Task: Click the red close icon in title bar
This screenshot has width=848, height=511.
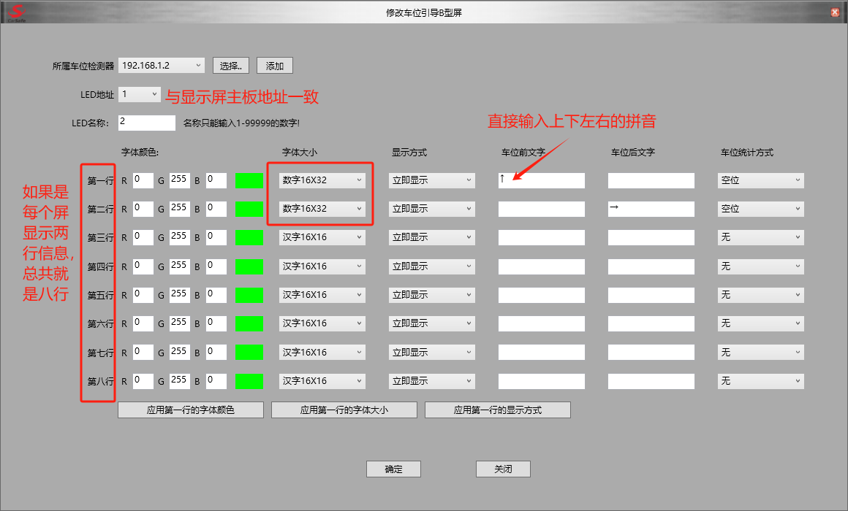Action: coord(835,12)
